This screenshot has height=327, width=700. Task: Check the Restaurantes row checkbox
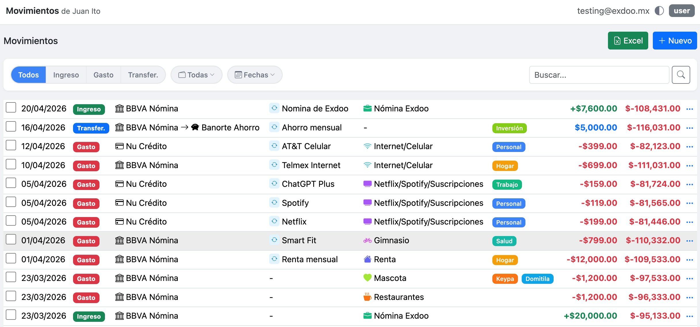[11, 296]
